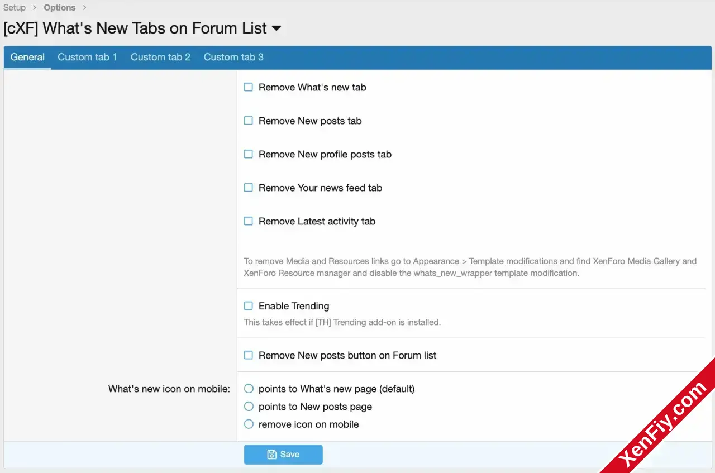Tick Remove New profile posts tab
Screen dimensions: 715x473
(x=249, y=154)
